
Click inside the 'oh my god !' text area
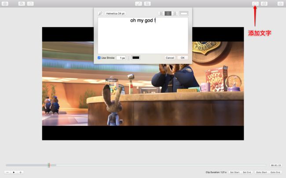point(143,36)
